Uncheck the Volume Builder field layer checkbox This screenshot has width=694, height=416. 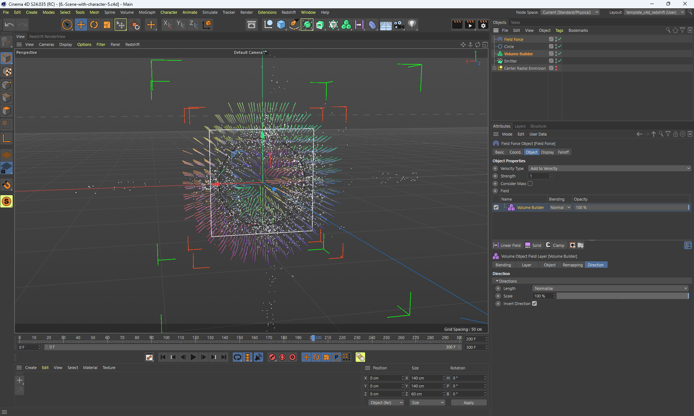[496, 207]
